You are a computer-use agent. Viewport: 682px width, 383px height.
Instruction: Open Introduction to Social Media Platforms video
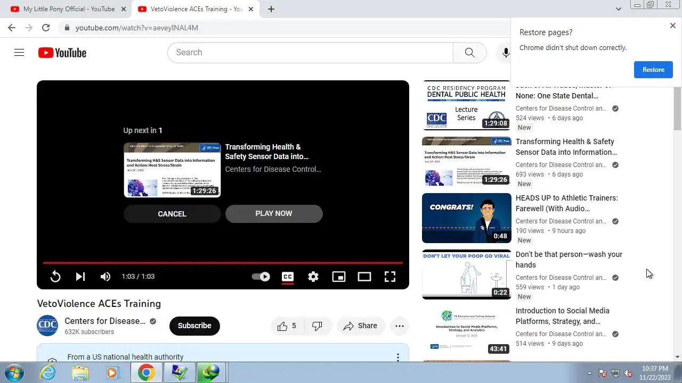click(563, 316)
